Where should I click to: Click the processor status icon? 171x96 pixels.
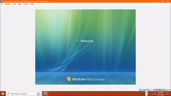(x=159, y=90)
